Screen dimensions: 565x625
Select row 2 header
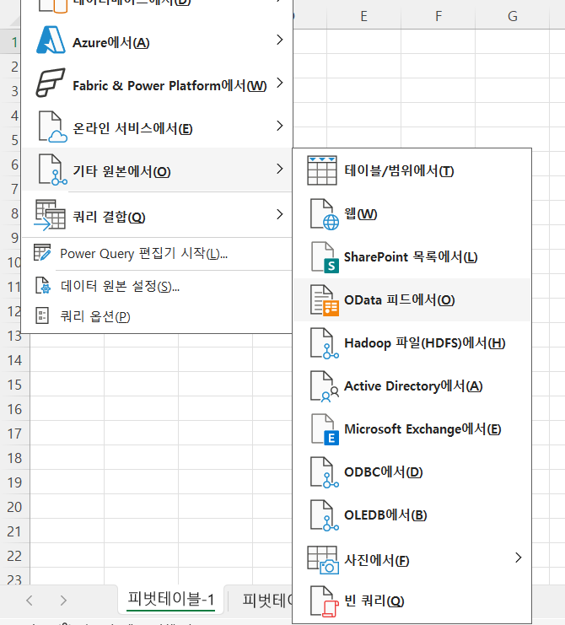coord(11,67)
